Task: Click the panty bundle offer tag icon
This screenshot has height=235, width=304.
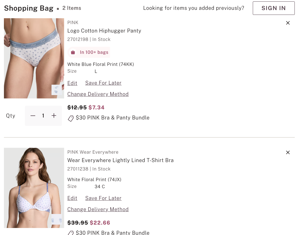Action: (71, 118)
